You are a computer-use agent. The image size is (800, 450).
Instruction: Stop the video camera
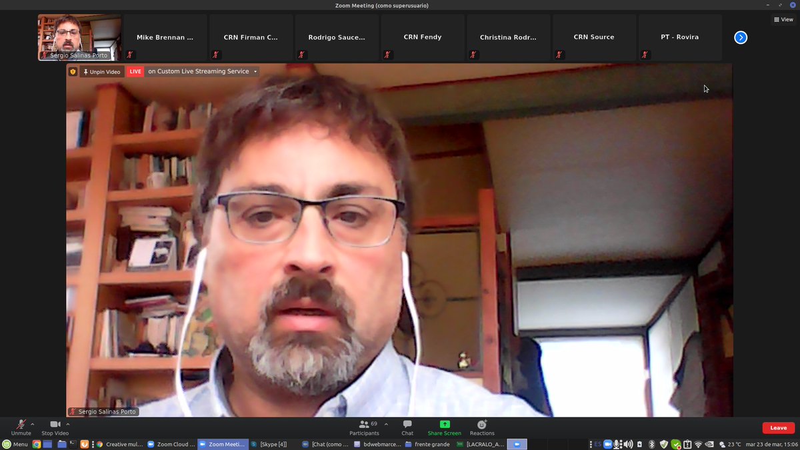55,427
